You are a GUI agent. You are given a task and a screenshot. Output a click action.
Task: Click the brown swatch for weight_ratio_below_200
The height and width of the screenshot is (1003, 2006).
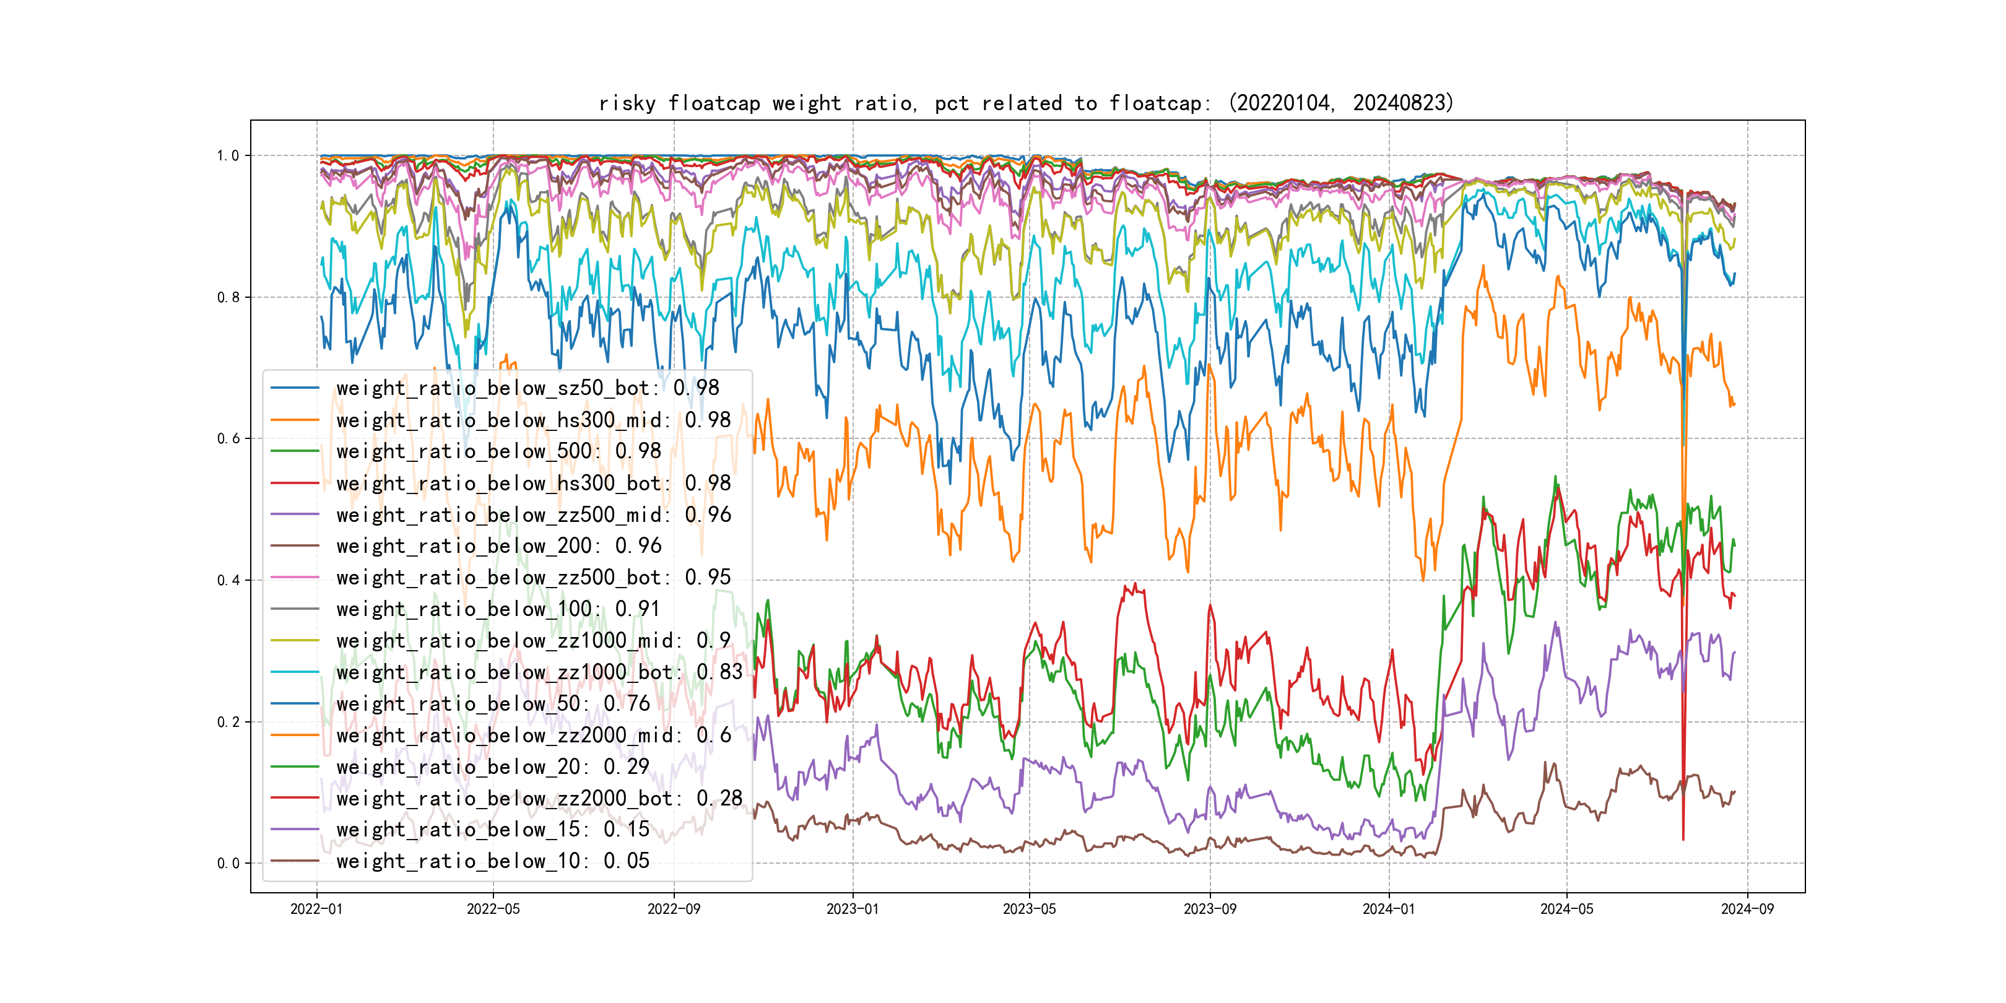tap(294, 546)
